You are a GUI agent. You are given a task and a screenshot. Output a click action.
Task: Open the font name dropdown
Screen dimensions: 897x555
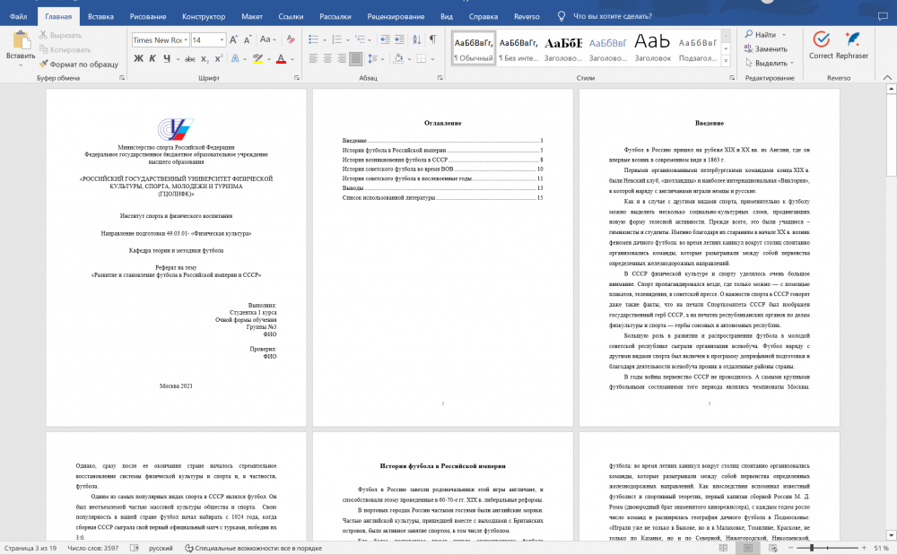pos(185,39)
